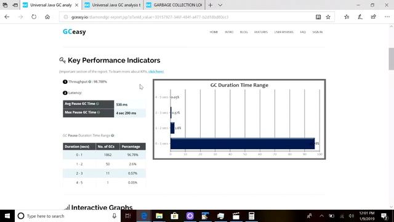This screenshot has width=394, height=222.
Task: Open USER REVIEWS in site navigation
Action: coord(284,32)
